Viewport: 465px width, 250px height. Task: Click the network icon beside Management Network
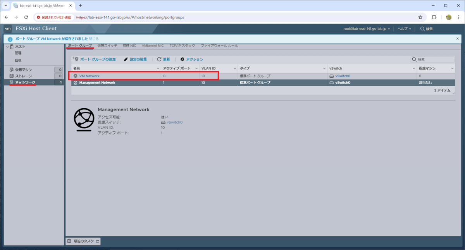75,83
